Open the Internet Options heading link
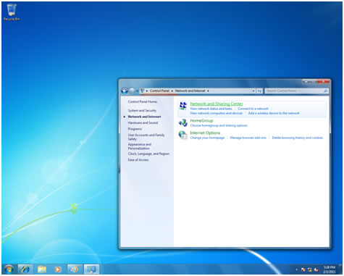The height and width of the screenshot is (276, 344). click(x=205, y=133)
